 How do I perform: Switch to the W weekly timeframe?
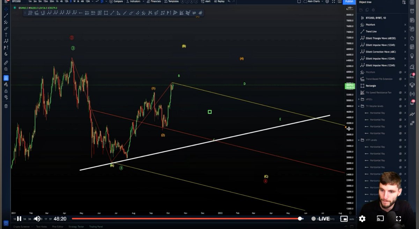[x=74, y=1]
